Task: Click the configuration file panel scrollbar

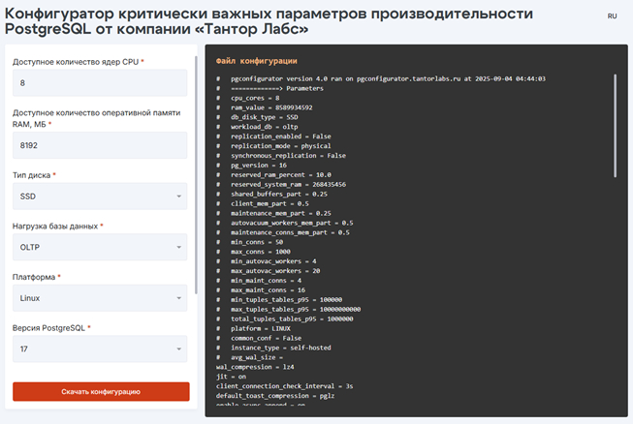Action: click(x=615, y=126)
